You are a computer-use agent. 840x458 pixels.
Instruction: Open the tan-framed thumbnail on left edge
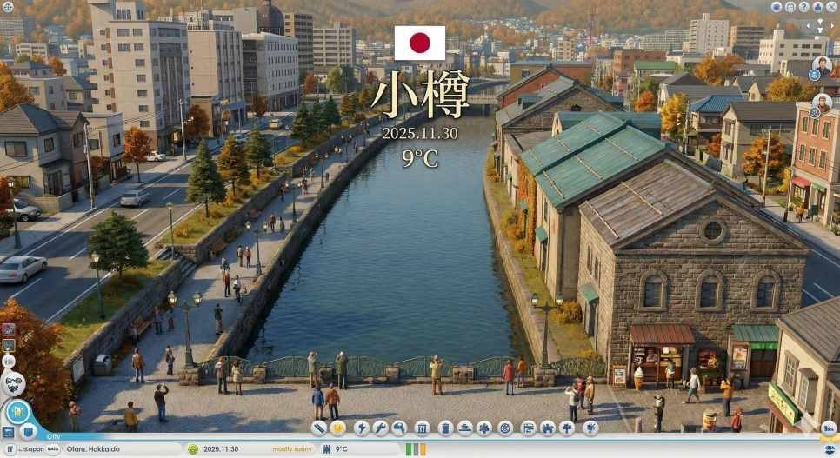pyautogui.click(x=8, y=346)
